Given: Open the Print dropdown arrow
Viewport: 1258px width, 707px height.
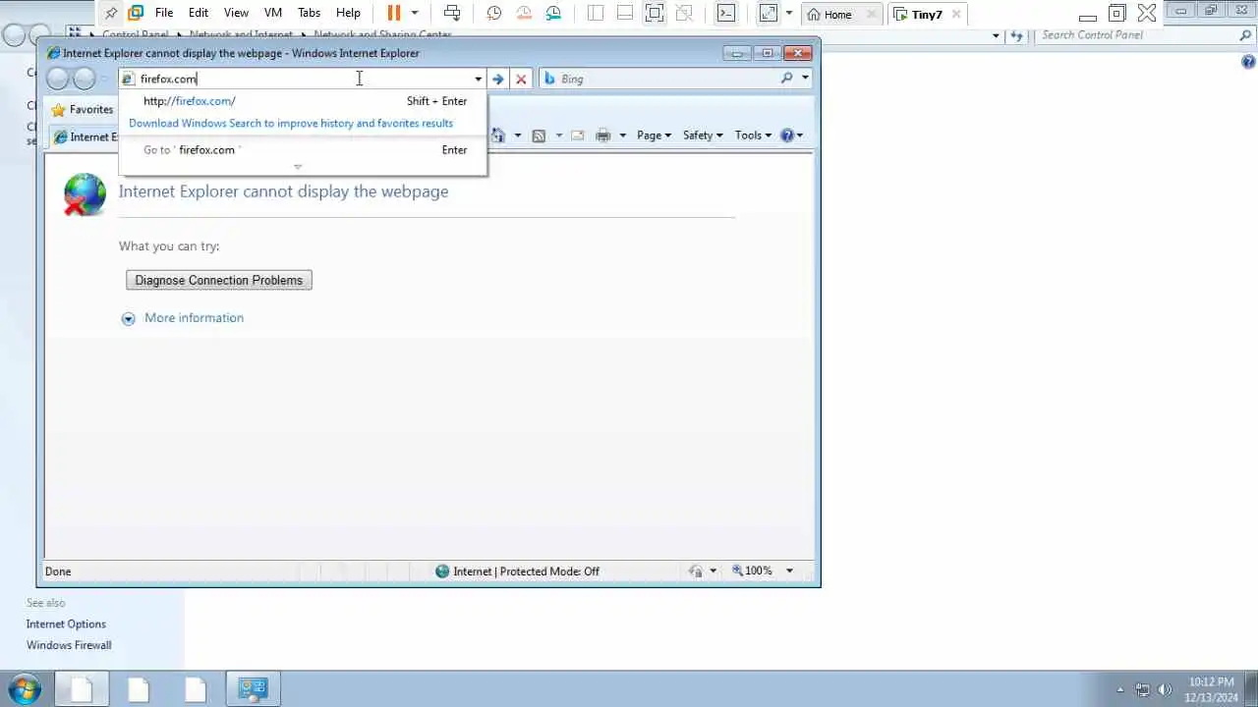Looking at the screenshot, I should tap(622, 136).
